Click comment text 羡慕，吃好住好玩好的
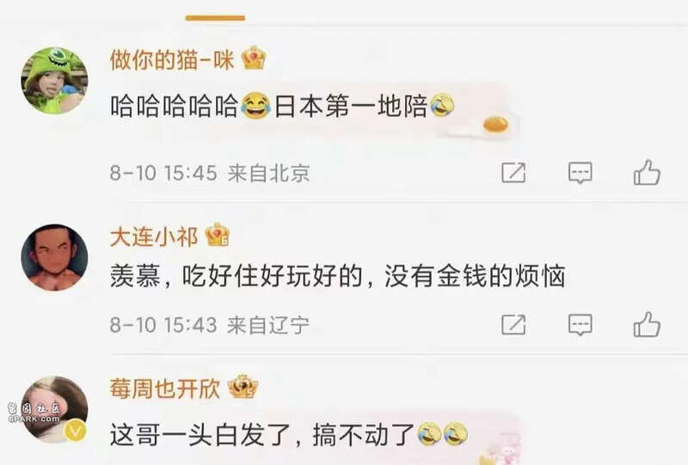The image size is (688, 465). (x=237, y=277)
